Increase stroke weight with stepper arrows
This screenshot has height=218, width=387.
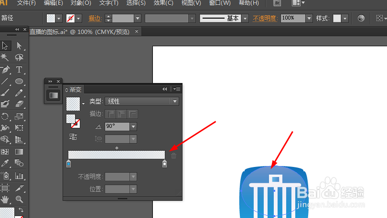click(x=108, y=16)
